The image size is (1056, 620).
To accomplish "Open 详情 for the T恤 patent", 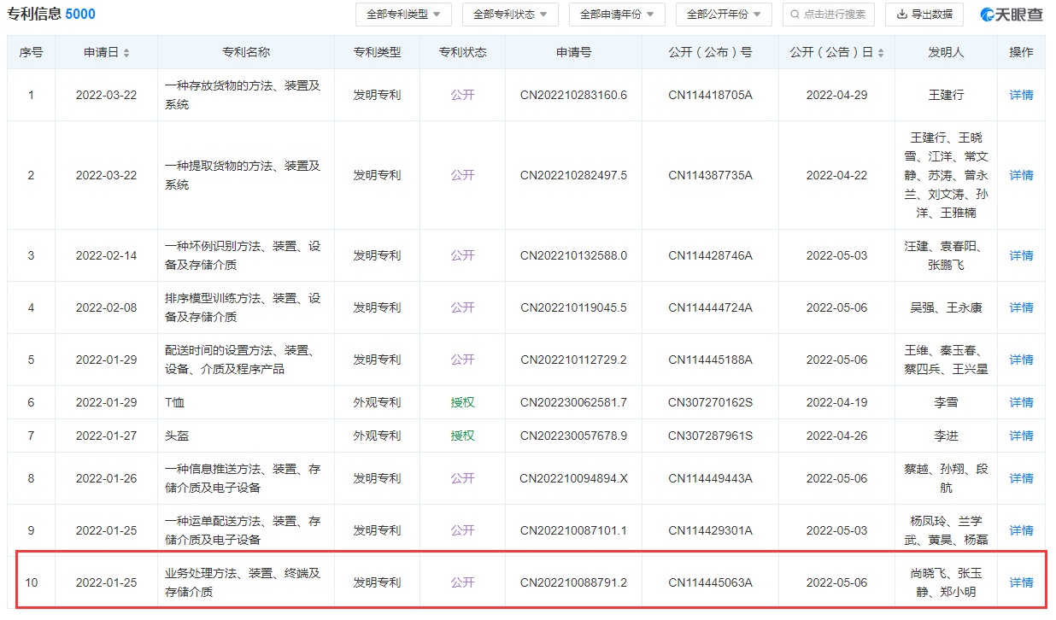I will [x=1021, y=402].
